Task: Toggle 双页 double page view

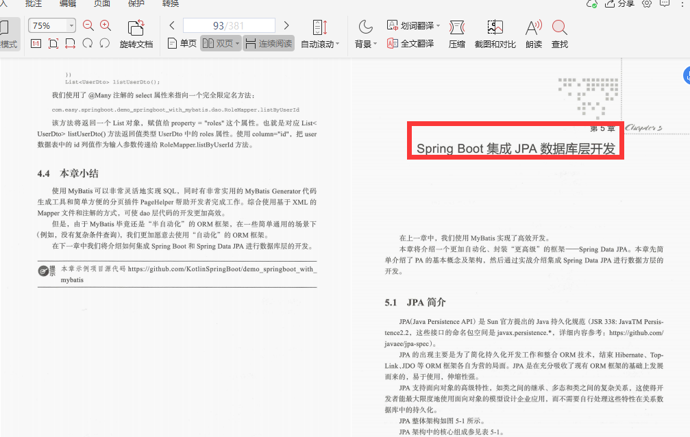Action: (x=218, y=44)
